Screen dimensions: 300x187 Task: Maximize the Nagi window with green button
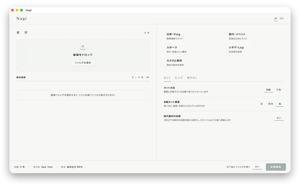22,10
